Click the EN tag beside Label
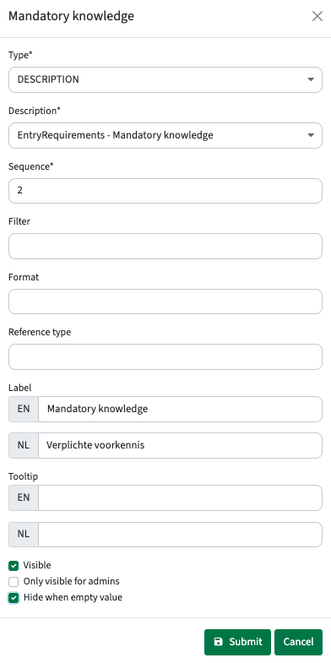Viewport: 331px width, 663px height. coord(24,409)
